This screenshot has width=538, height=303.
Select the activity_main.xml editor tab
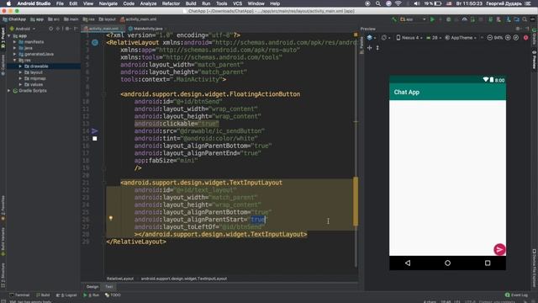103,29
